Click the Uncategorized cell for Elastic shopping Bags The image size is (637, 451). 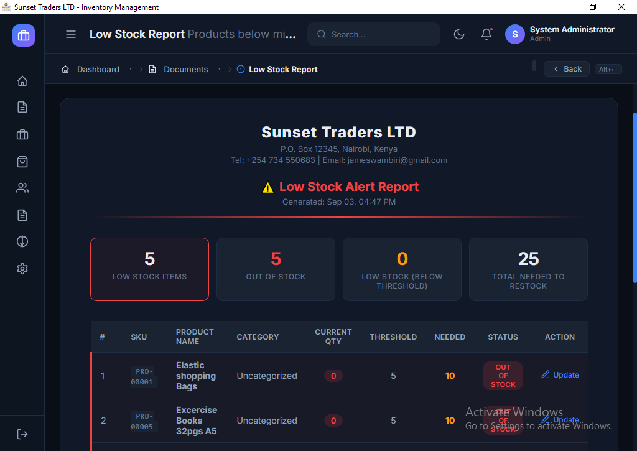point(267,376)
